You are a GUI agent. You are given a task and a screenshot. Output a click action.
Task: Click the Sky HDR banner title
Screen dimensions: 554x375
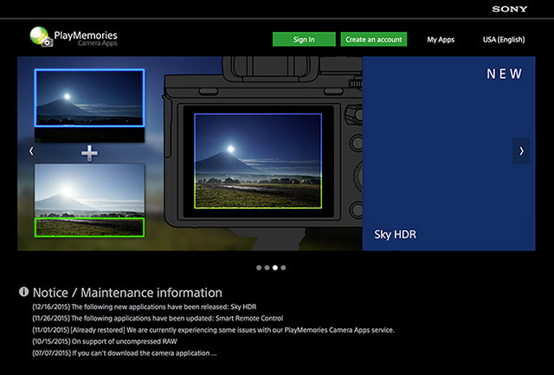tap(395, 235)
